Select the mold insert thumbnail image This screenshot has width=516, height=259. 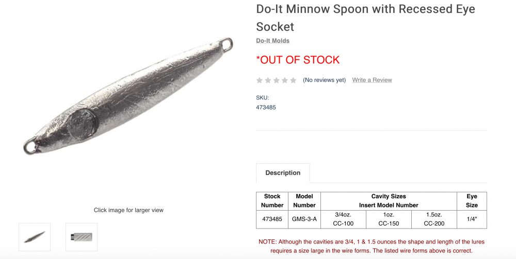[82, 237]
